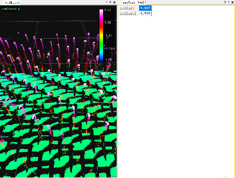The image size is (235, 178).
Task: Click the empty white area of outText panel
Action: click(176, 96)
